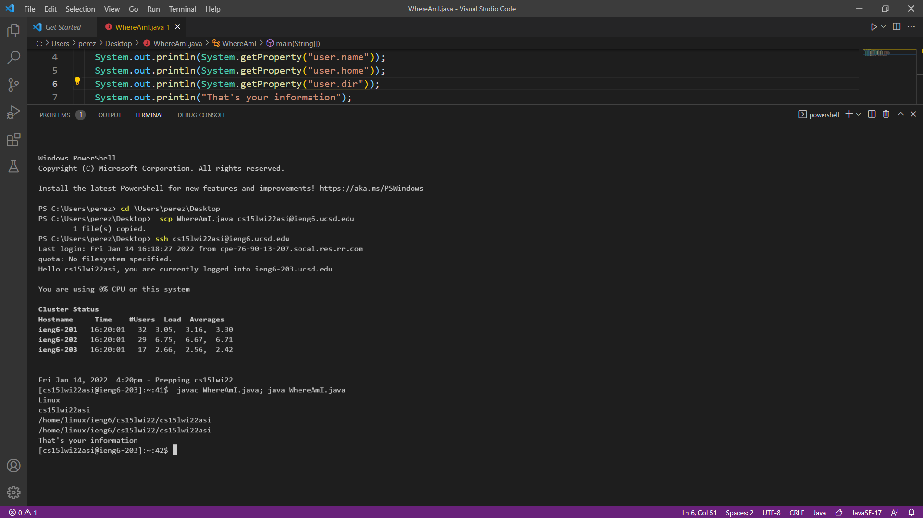This screenshot has width=923, height=518.
Task: Open the Search view icon
Action: coord(13,58)
